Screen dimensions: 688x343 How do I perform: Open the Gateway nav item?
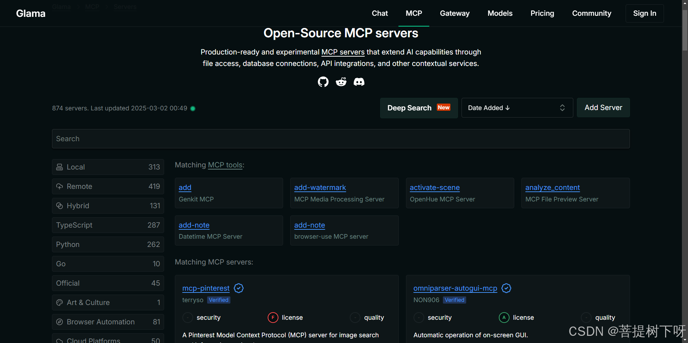[455, 13]
